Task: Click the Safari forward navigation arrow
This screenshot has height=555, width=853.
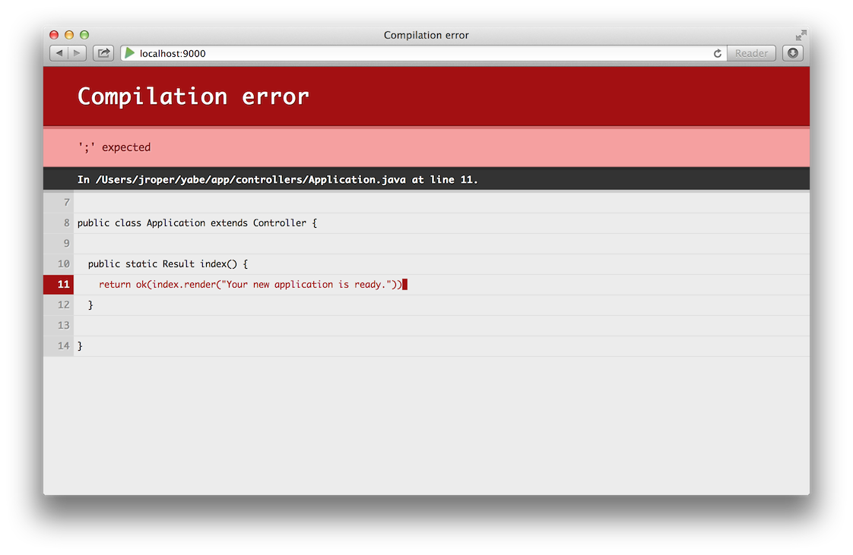Action: tap(78, 53)
